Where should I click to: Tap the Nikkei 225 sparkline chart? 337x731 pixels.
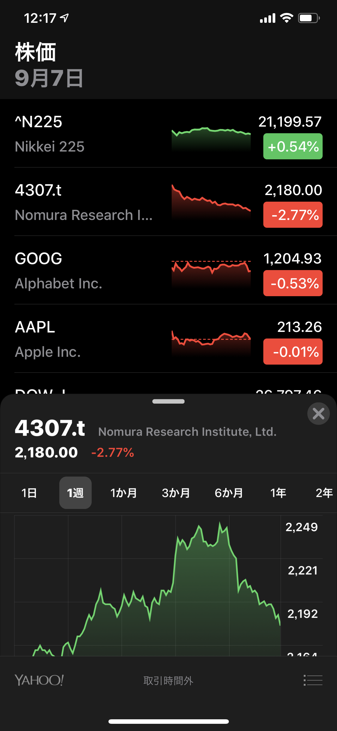tap(211, 138)
